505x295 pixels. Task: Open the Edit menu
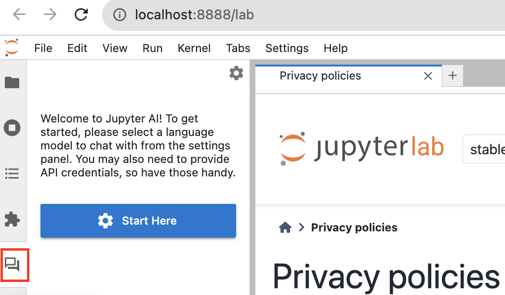coord(77,48)
